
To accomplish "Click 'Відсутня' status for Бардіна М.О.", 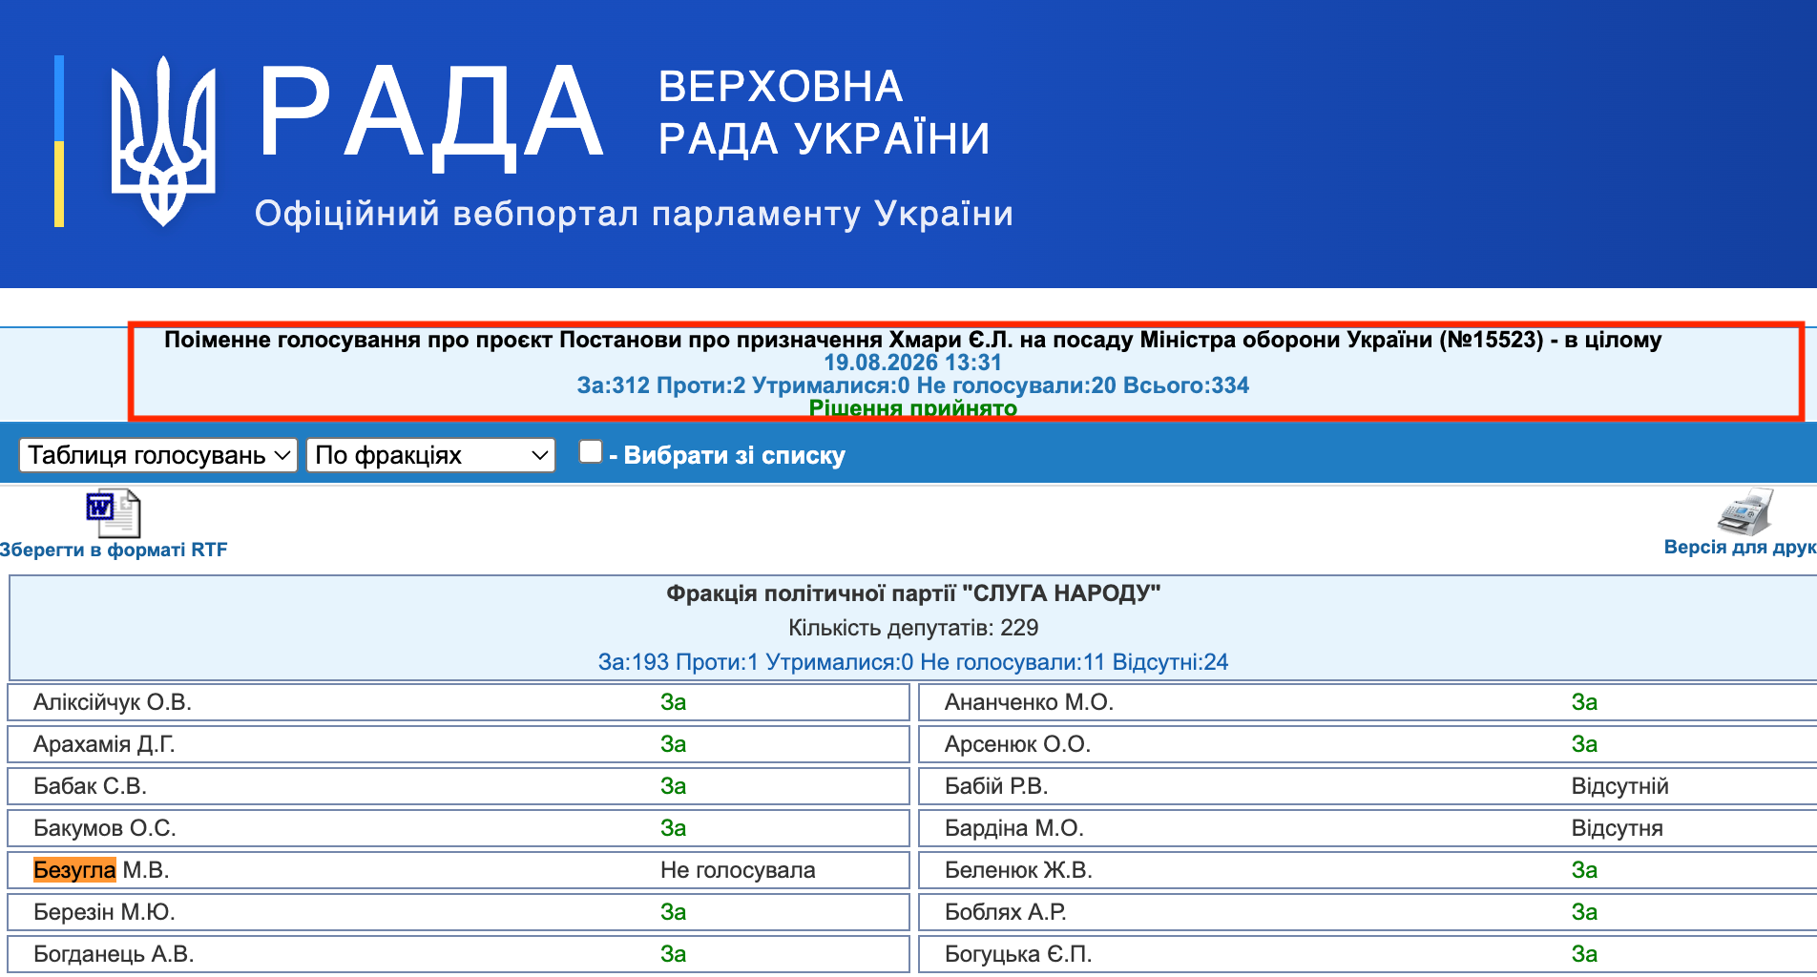I will pos(1617,828).
